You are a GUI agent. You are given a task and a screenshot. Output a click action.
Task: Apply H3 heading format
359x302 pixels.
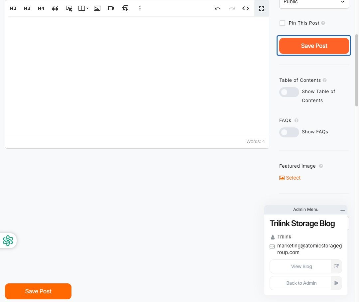(x=27, y=8)
